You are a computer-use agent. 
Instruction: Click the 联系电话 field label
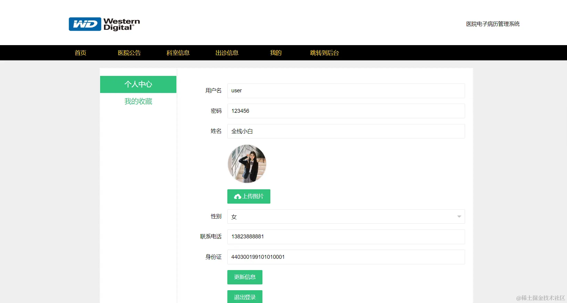coord(211,237)
